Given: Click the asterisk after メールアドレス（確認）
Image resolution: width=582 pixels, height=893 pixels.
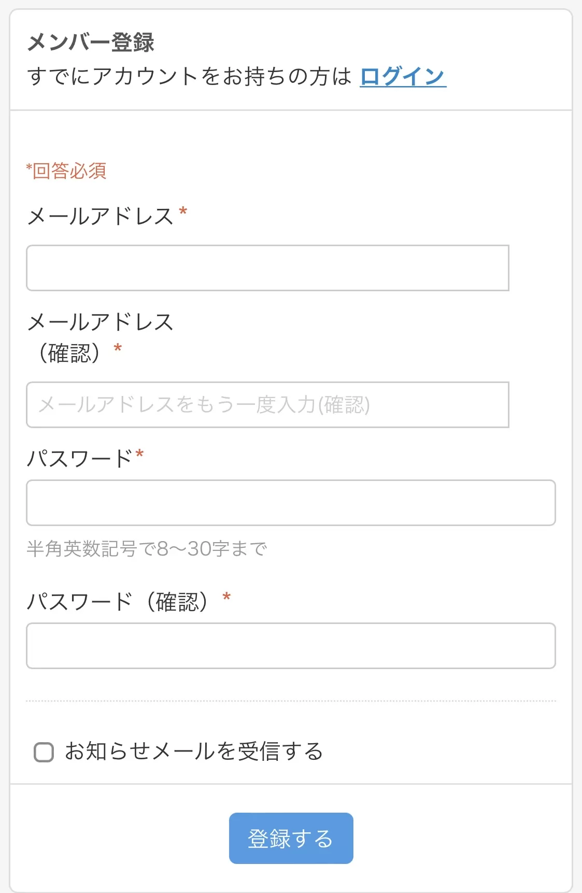Looking at the screenshot, I should coord(118,348).
